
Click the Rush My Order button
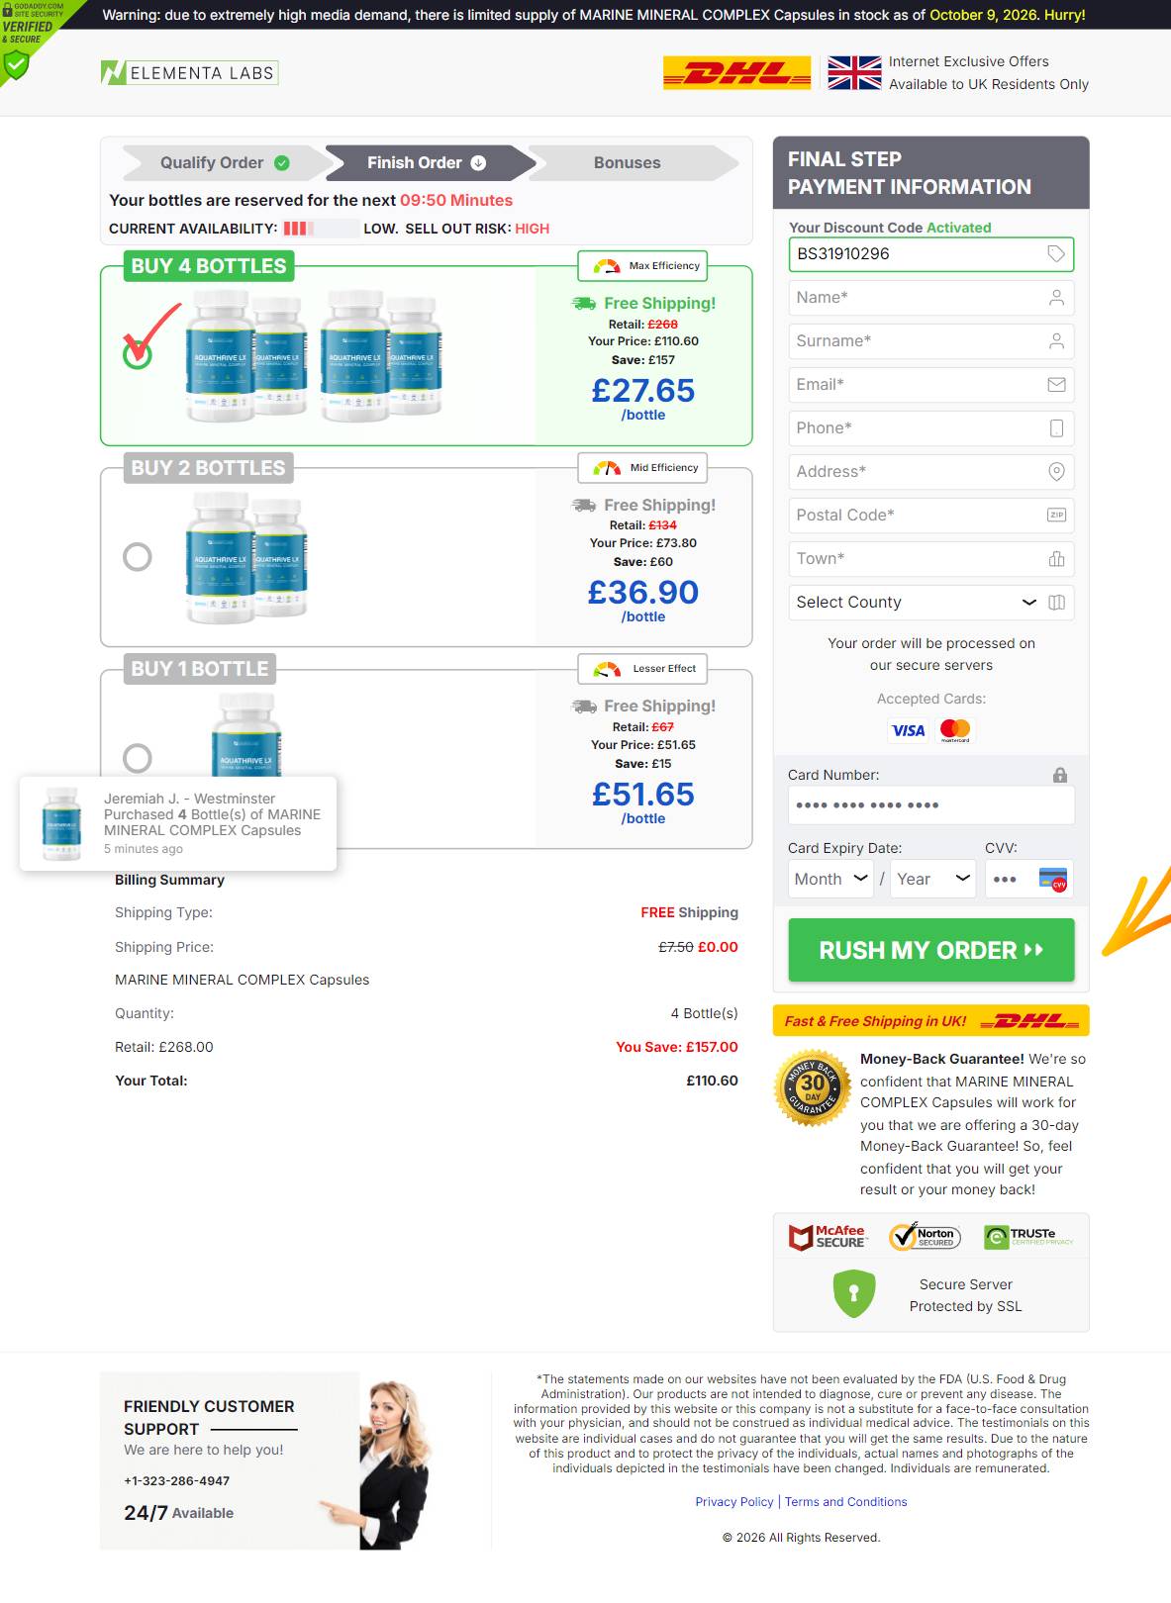[931, 950]
